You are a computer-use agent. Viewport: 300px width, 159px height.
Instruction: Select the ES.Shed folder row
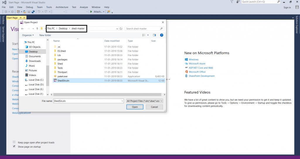click(109, 51)
